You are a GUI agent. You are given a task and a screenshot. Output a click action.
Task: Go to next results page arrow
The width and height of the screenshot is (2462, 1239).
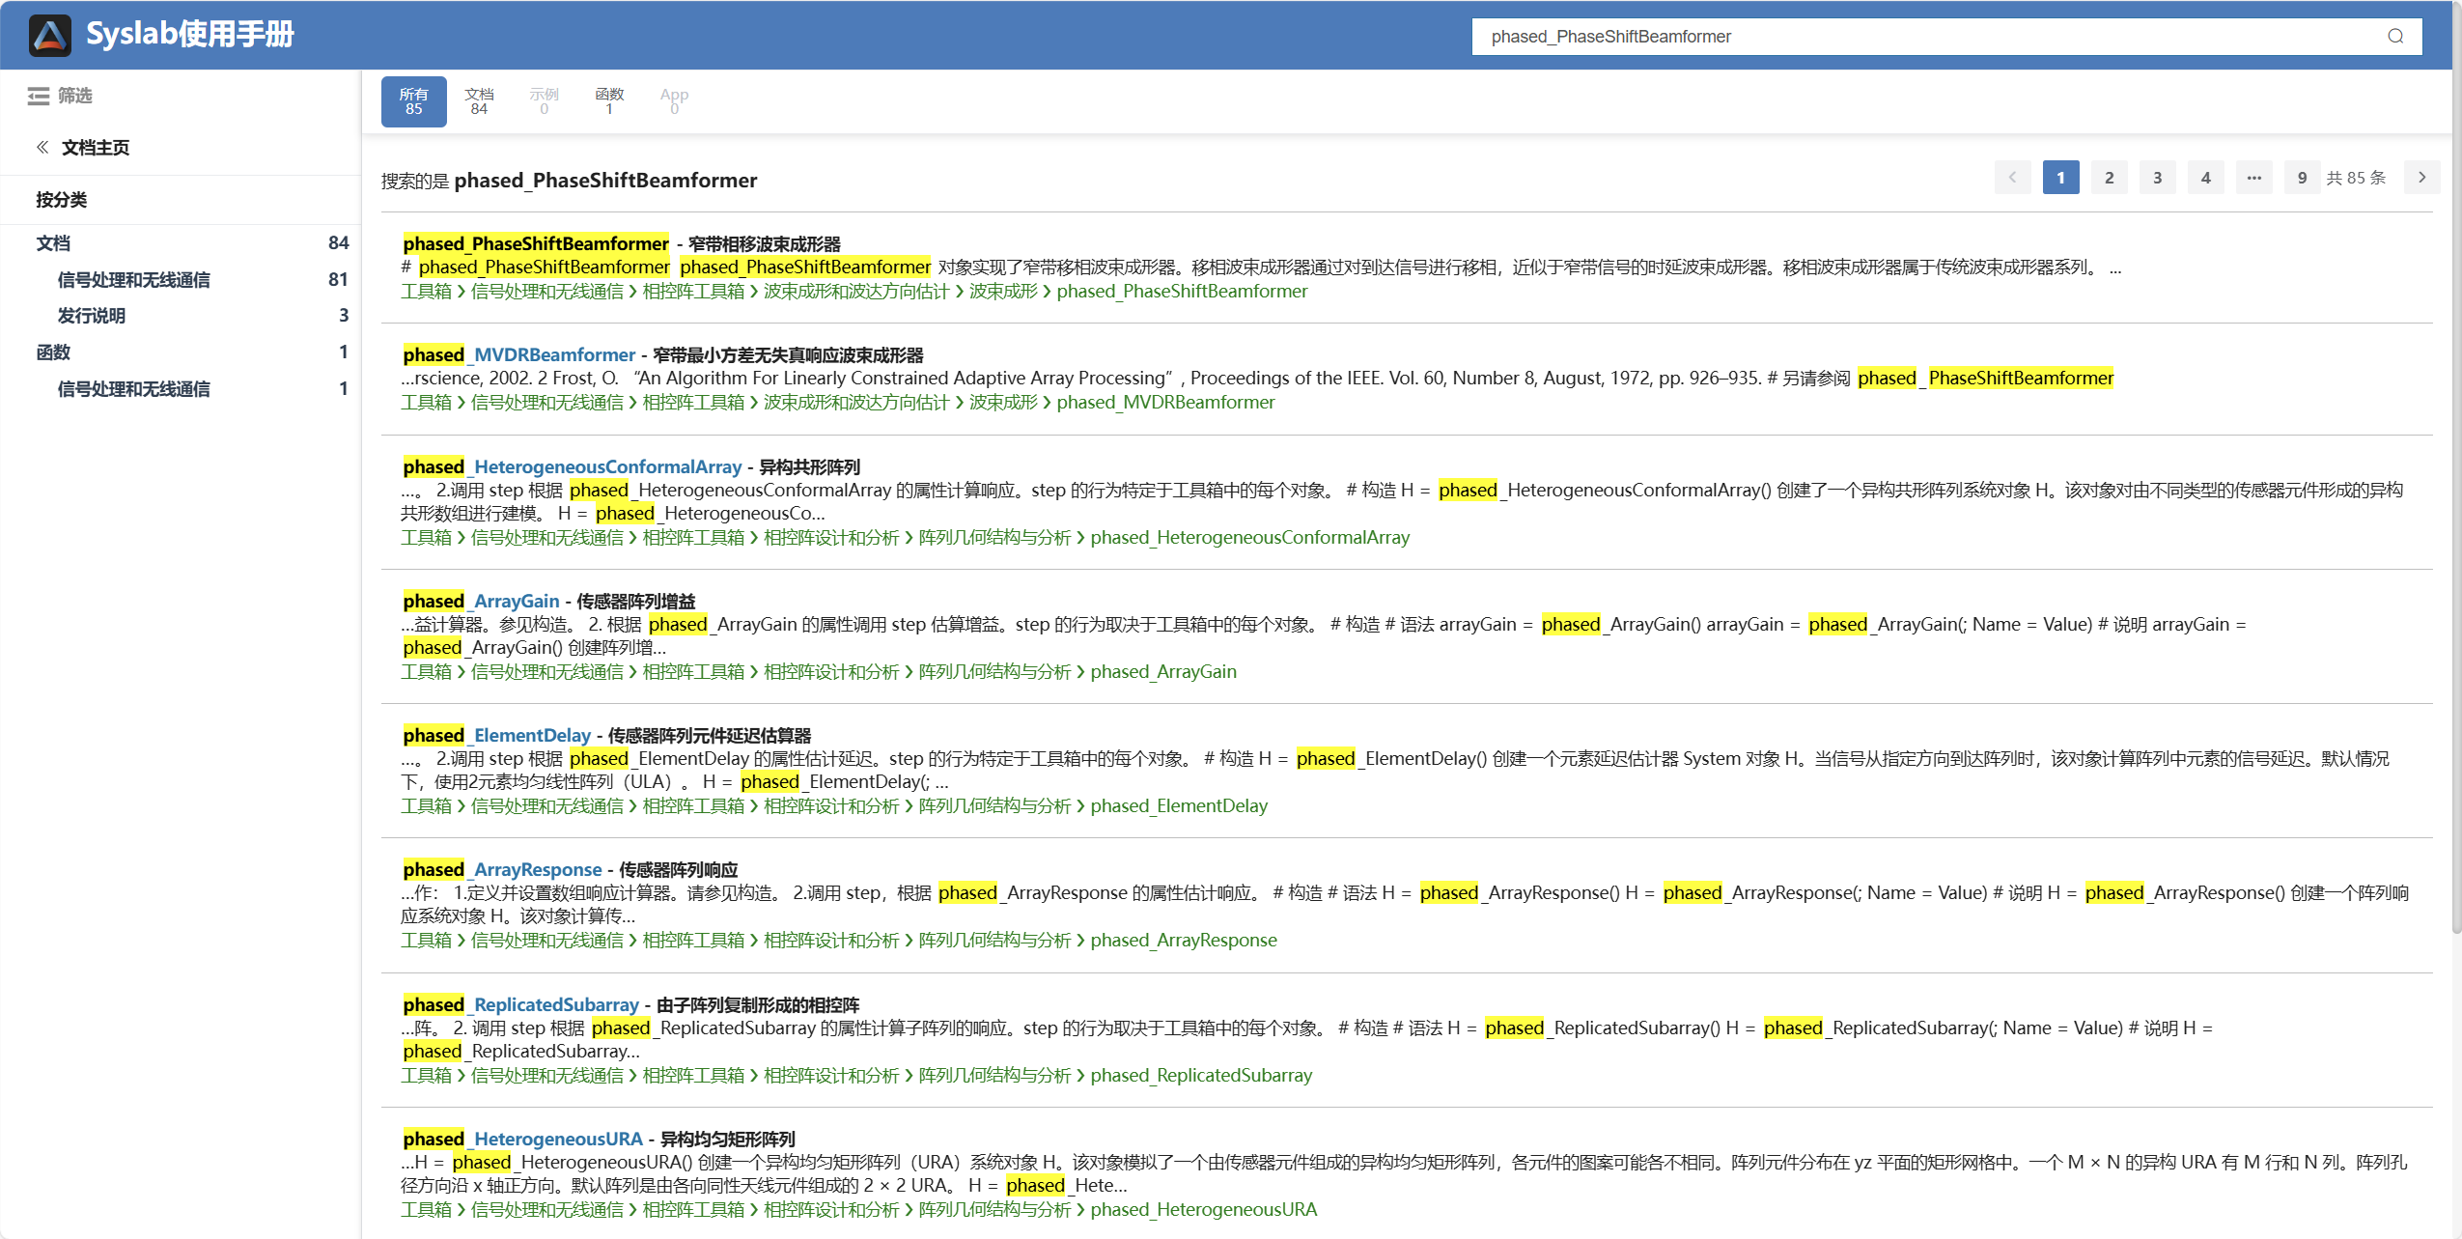click(x=2421, y=178)
